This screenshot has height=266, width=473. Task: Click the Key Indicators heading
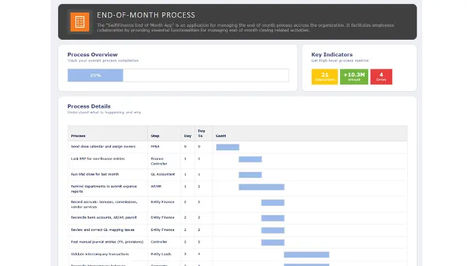[332, 55]
